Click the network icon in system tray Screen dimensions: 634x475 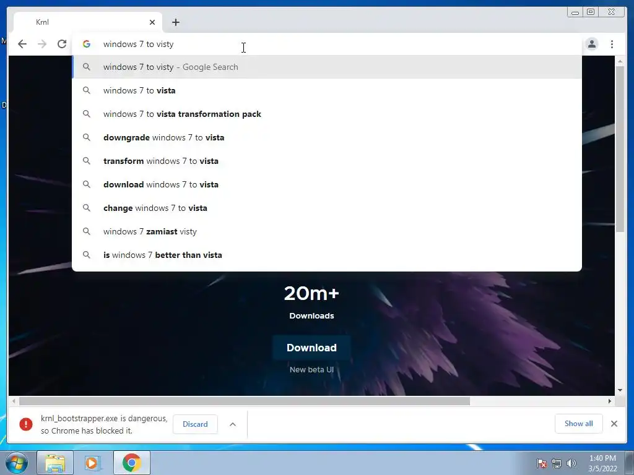point(557,463)
